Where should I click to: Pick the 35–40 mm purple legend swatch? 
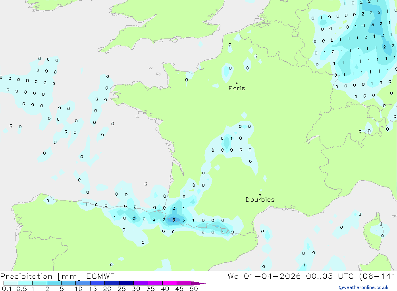coord(155,283)
